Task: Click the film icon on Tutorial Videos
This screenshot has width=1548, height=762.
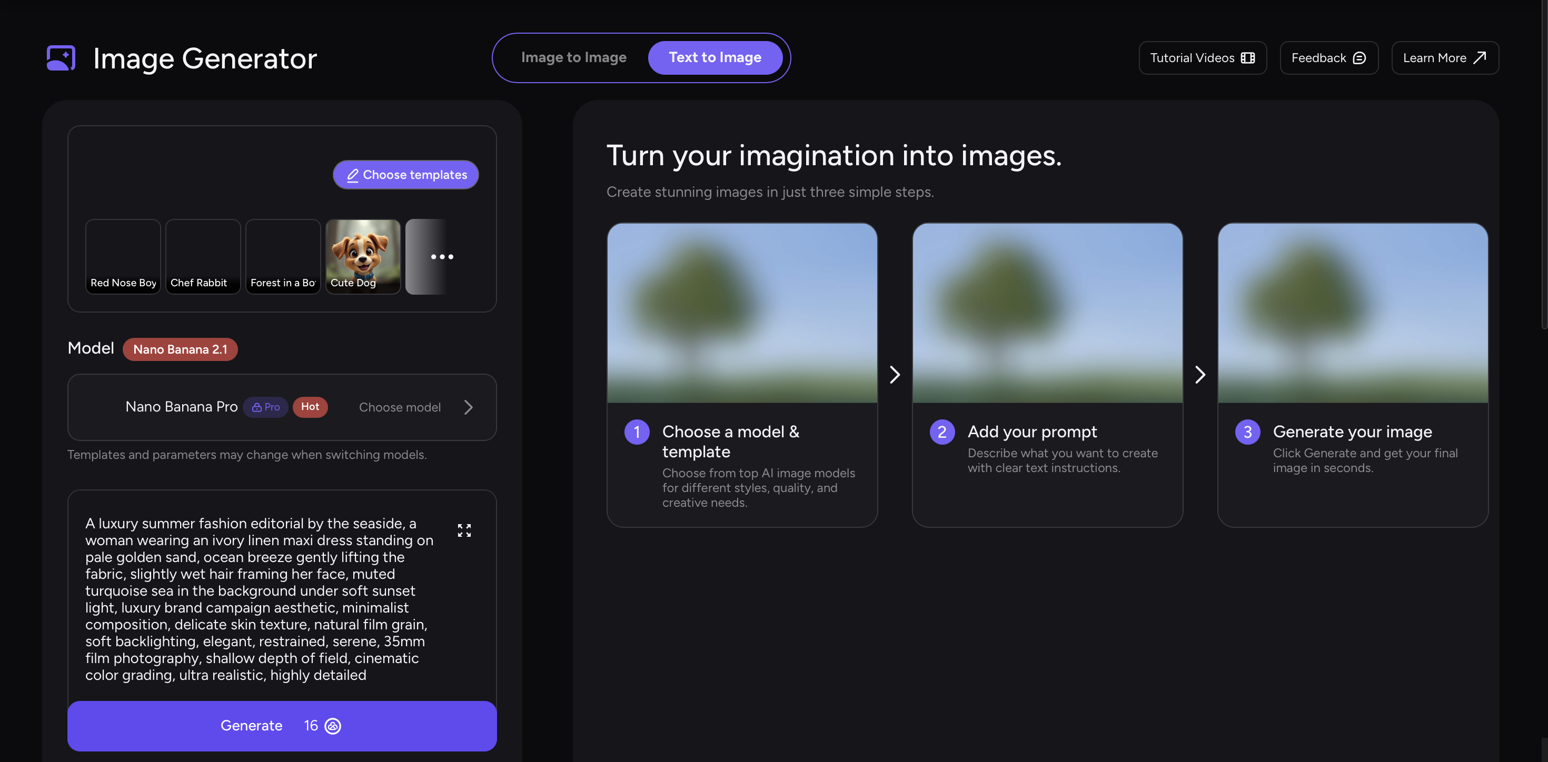Action: point(1247,58)
